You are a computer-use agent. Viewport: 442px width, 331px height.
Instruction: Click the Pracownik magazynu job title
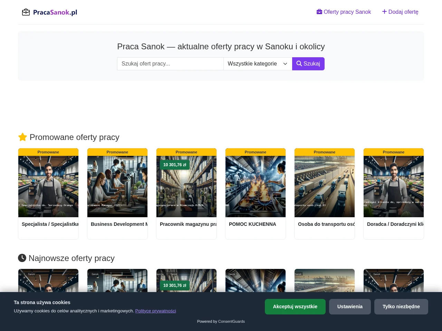188,224
